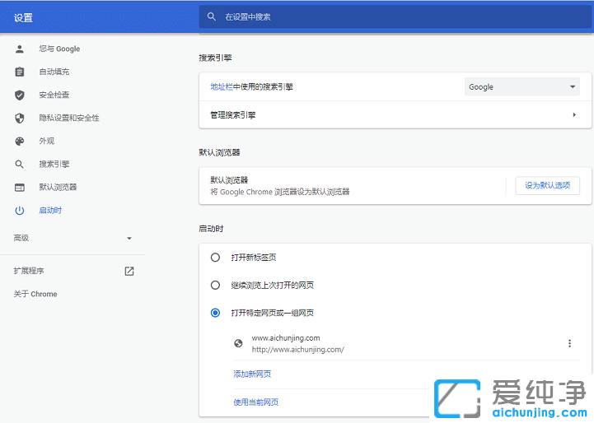Open 关于 Chrome in the sidebar
Viewport: 594px width, 423px height.
(35, 294)
